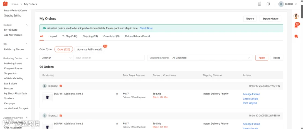
Task: Open the Shipping Channel All Channels dropdown
Action: coord(200,58)
